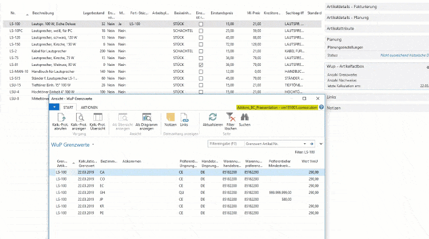This screenshot has width=429, height=239.
Task: Switch to the AKTIONEN ribbon tab
Action: tap(89, 107)
